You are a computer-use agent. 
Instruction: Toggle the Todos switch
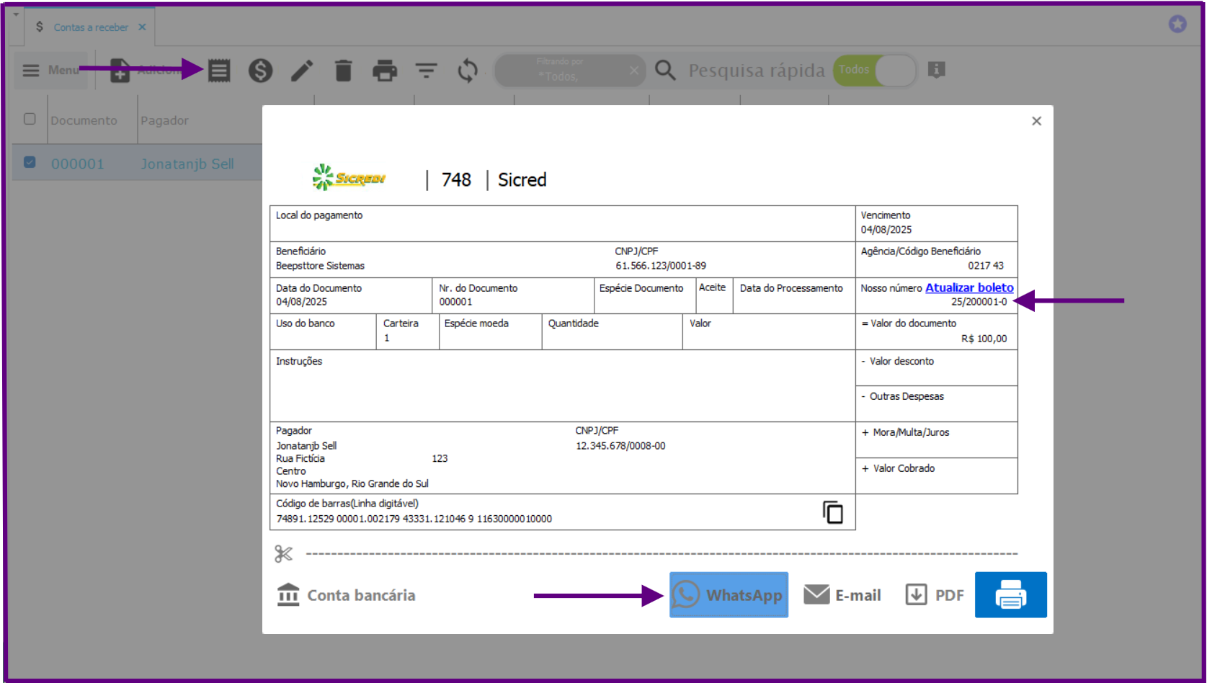[x=874, y=71]
